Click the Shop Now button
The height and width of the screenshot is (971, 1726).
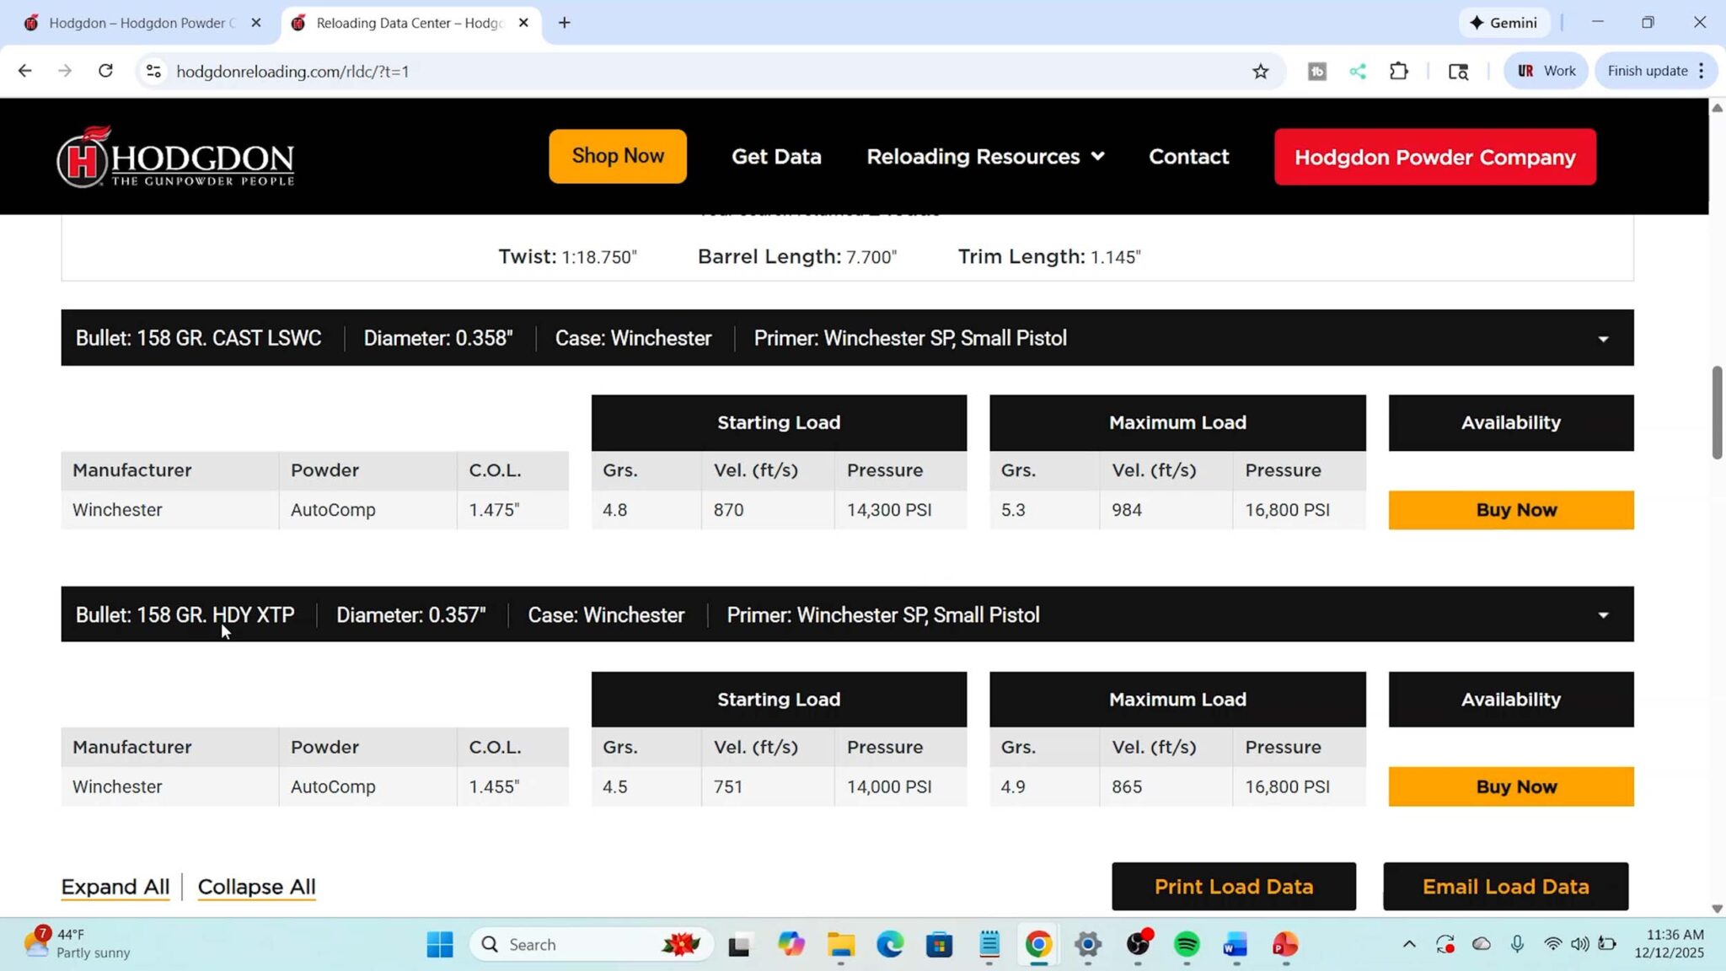point(617,156)
